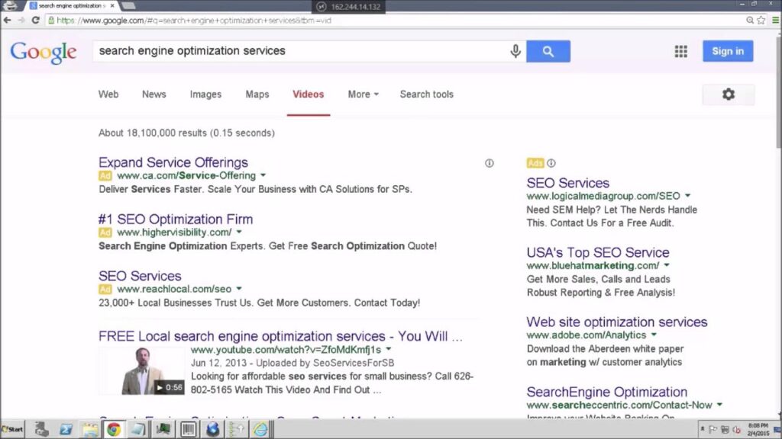The image size is (782, 439).
Task: Switch to Web results tab
Action: (108, 95)
